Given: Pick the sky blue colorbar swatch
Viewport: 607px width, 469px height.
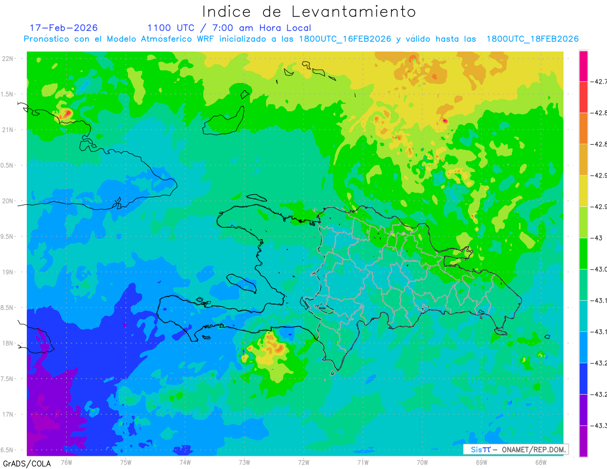Looking at the screenshot, I should pos(583,347).
